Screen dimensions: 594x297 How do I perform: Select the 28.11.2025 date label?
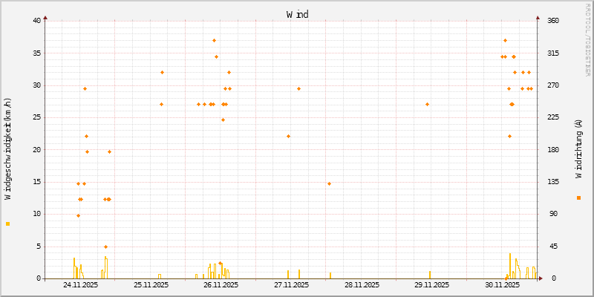[361, 284]
